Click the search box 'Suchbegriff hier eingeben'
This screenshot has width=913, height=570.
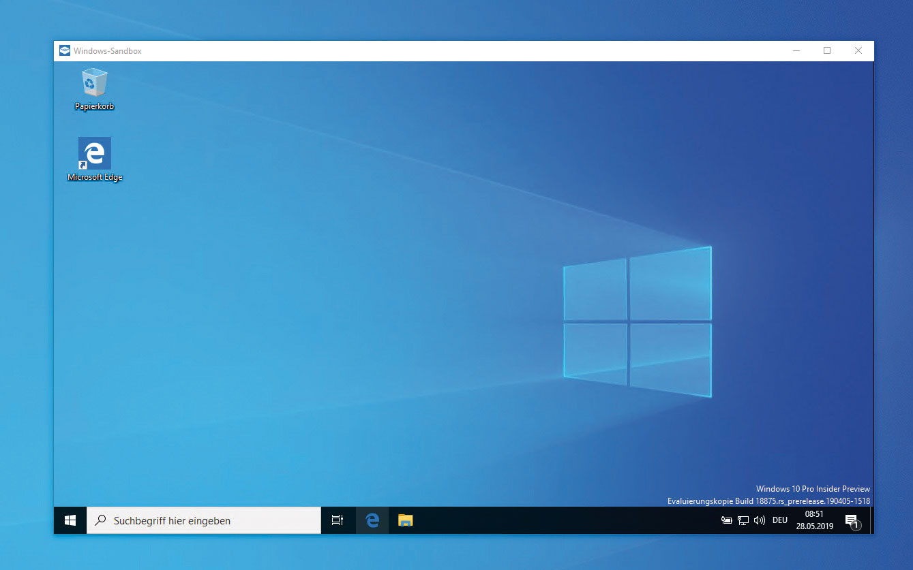click(204, 520)
